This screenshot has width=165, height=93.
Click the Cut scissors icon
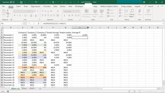click(x=8, y=10)
